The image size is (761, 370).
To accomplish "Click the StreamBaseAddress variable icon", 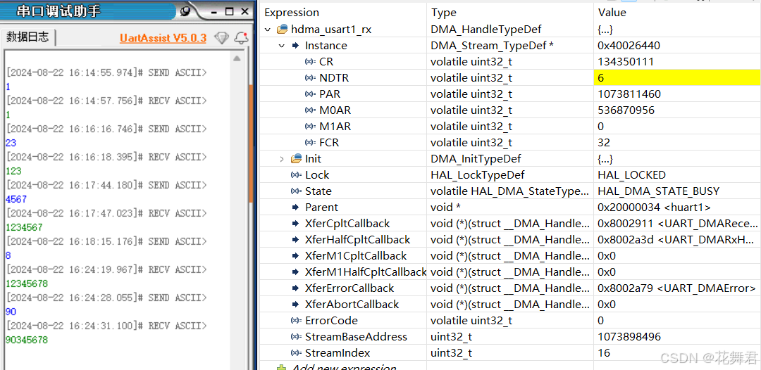I will (296, 336).
